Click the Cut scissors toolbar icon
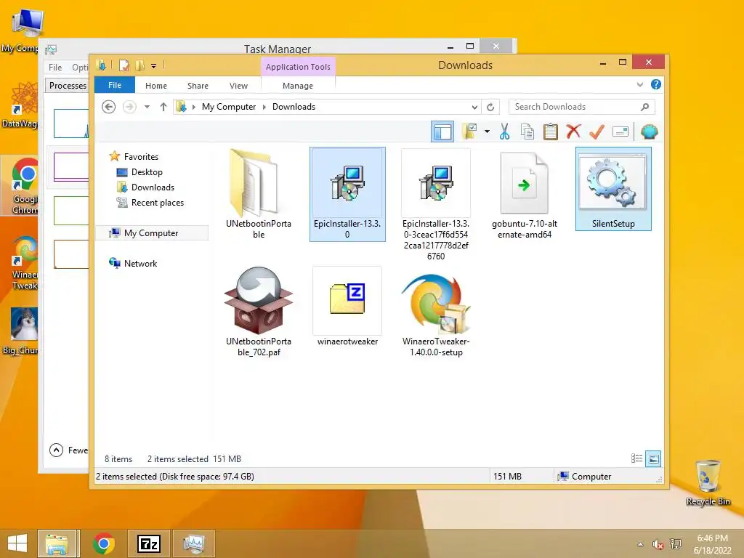The height and width of the screenshot is (558, 744). (x=504, y=132)
